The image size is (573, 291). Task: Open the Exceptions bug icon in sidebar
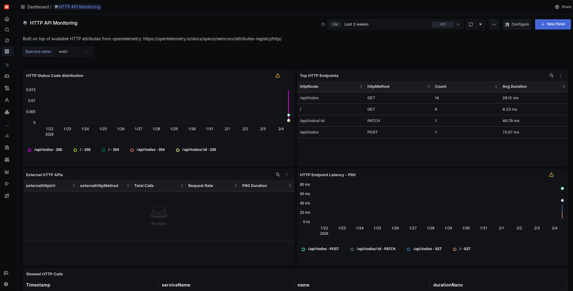pos(7,148)
